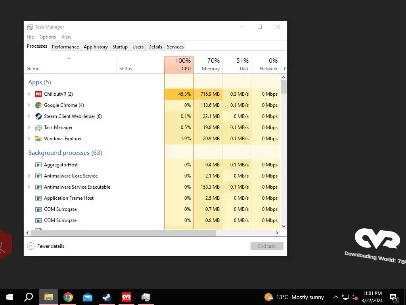Click the Google Chrome process icon
This screenshot has height=305, width=406.
(x=38, y=105)
